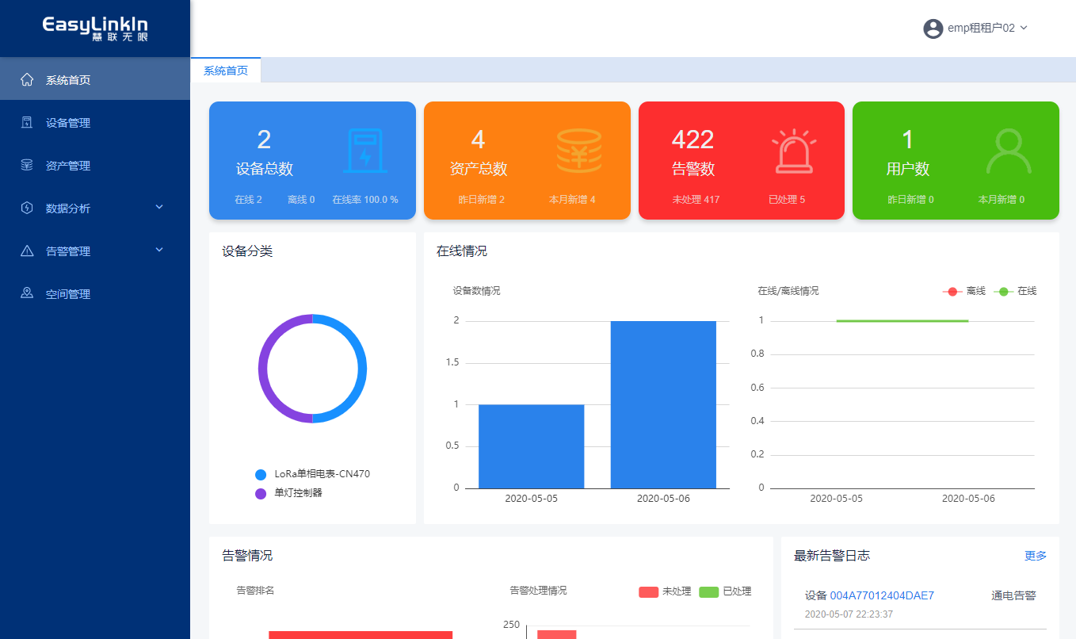This screenshot has width=1076, height=639.
Task: Click the purple segment of the donut chart
Action: [263, 369]
